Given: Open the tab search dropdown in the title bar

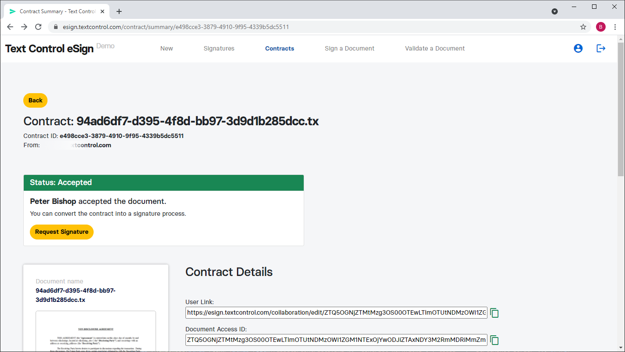Looking at the screenshot, I should 555,11.
